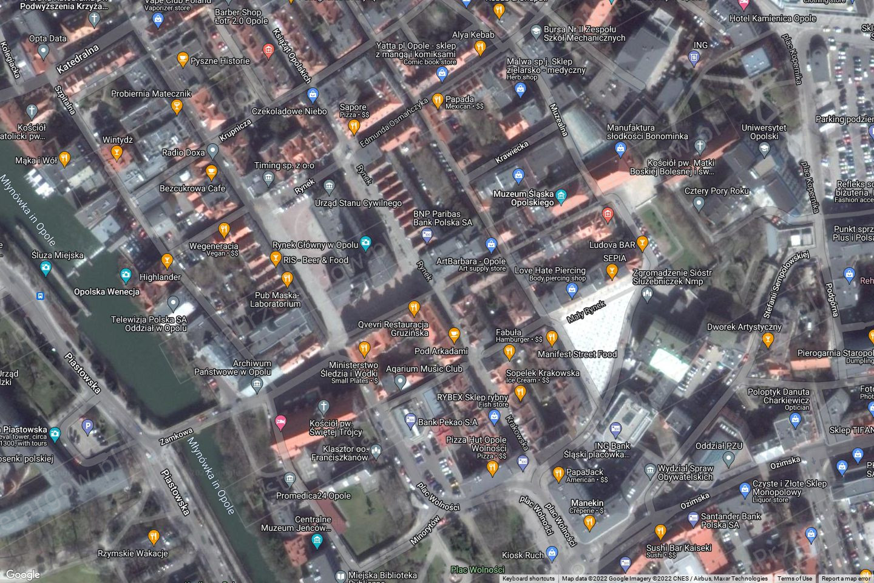Screen dimensions: 874x583
Task: Select the Opolska Wenecja camera marker
Action: click(x=126, y=276)
